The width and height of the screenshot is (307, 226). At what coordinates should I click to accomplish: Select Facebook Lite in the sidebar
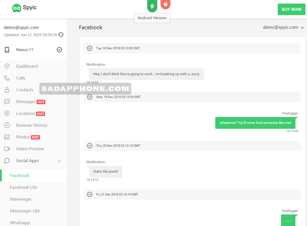[x=23, y=187]
